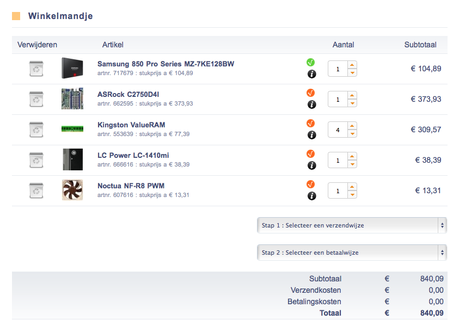Click the Aantal column header
This screenshot has height=326, width=453.
[343, 45]
